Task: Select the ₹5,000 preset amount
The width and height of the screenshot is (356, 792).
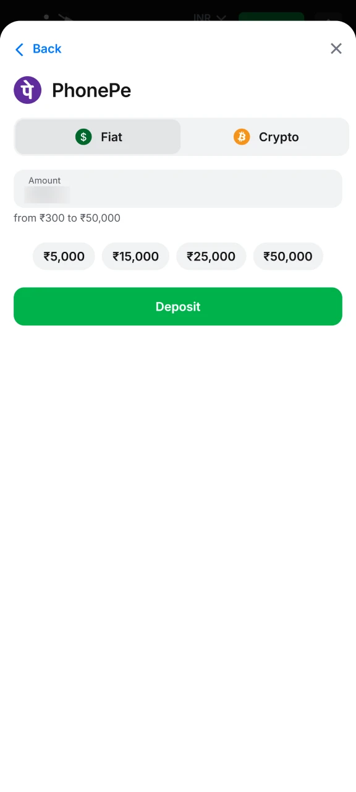Action: (64, 256)
